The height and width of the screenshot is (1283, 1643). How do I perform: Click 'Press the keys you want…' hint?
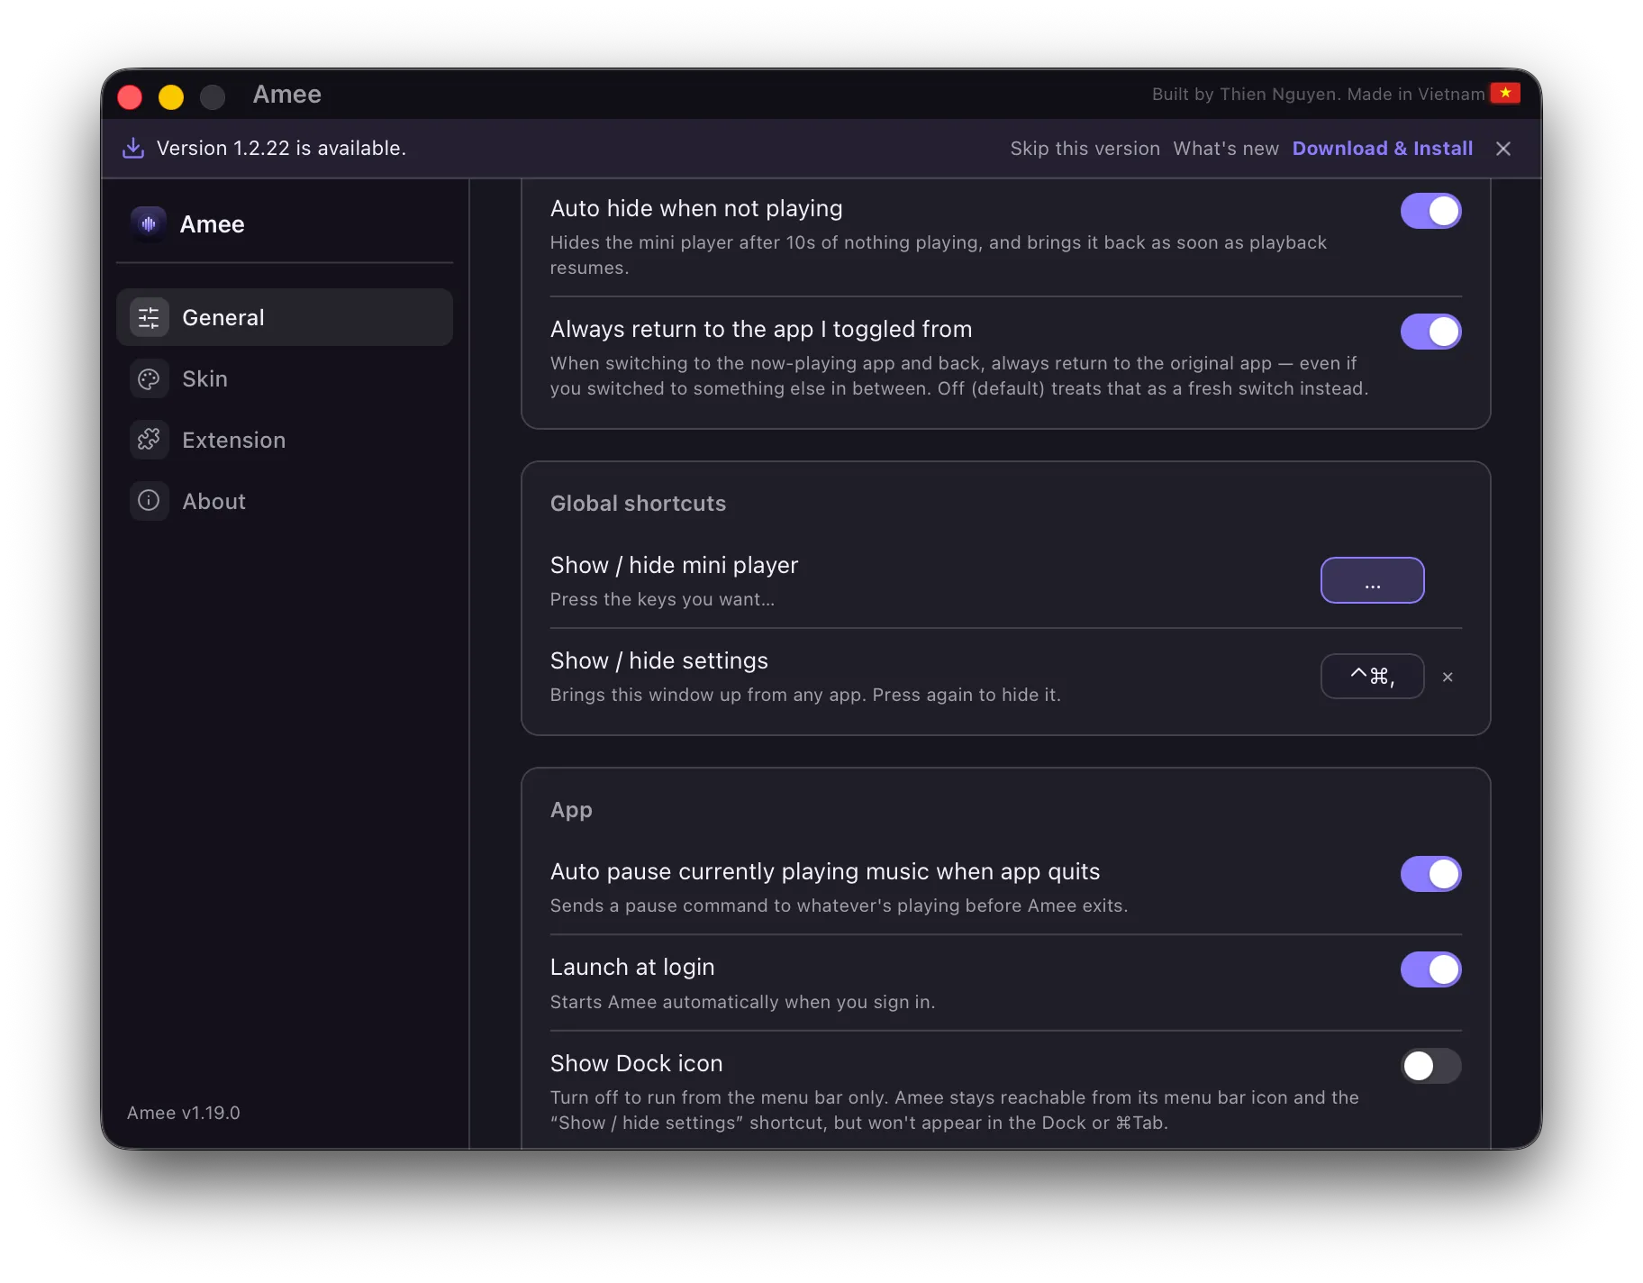pos(662,599)
